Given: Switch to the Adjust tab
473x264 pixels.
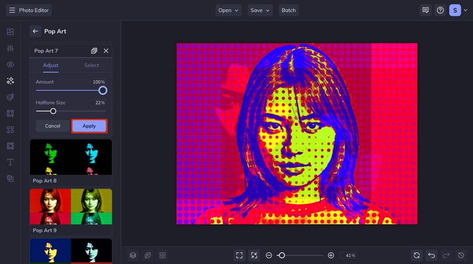Looking at the screenshot, I should pos(51,65).
